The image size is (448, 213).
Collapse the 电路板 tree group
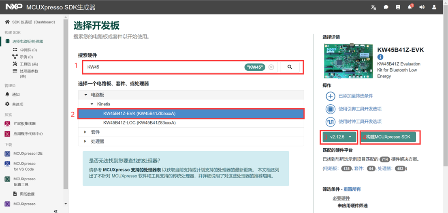[x=85, y=95]
